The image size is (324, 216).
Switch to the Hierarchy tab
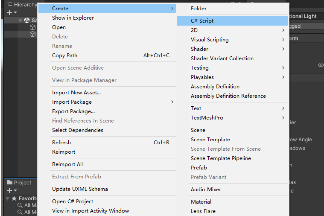pos(22,5)
